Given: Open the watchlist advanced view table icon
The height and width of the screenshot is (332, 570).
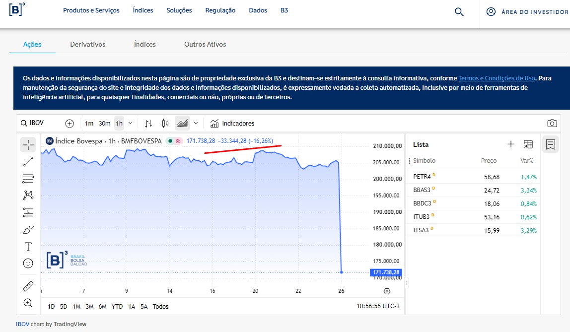Looking at the screenshot, I should click(528, 144).
